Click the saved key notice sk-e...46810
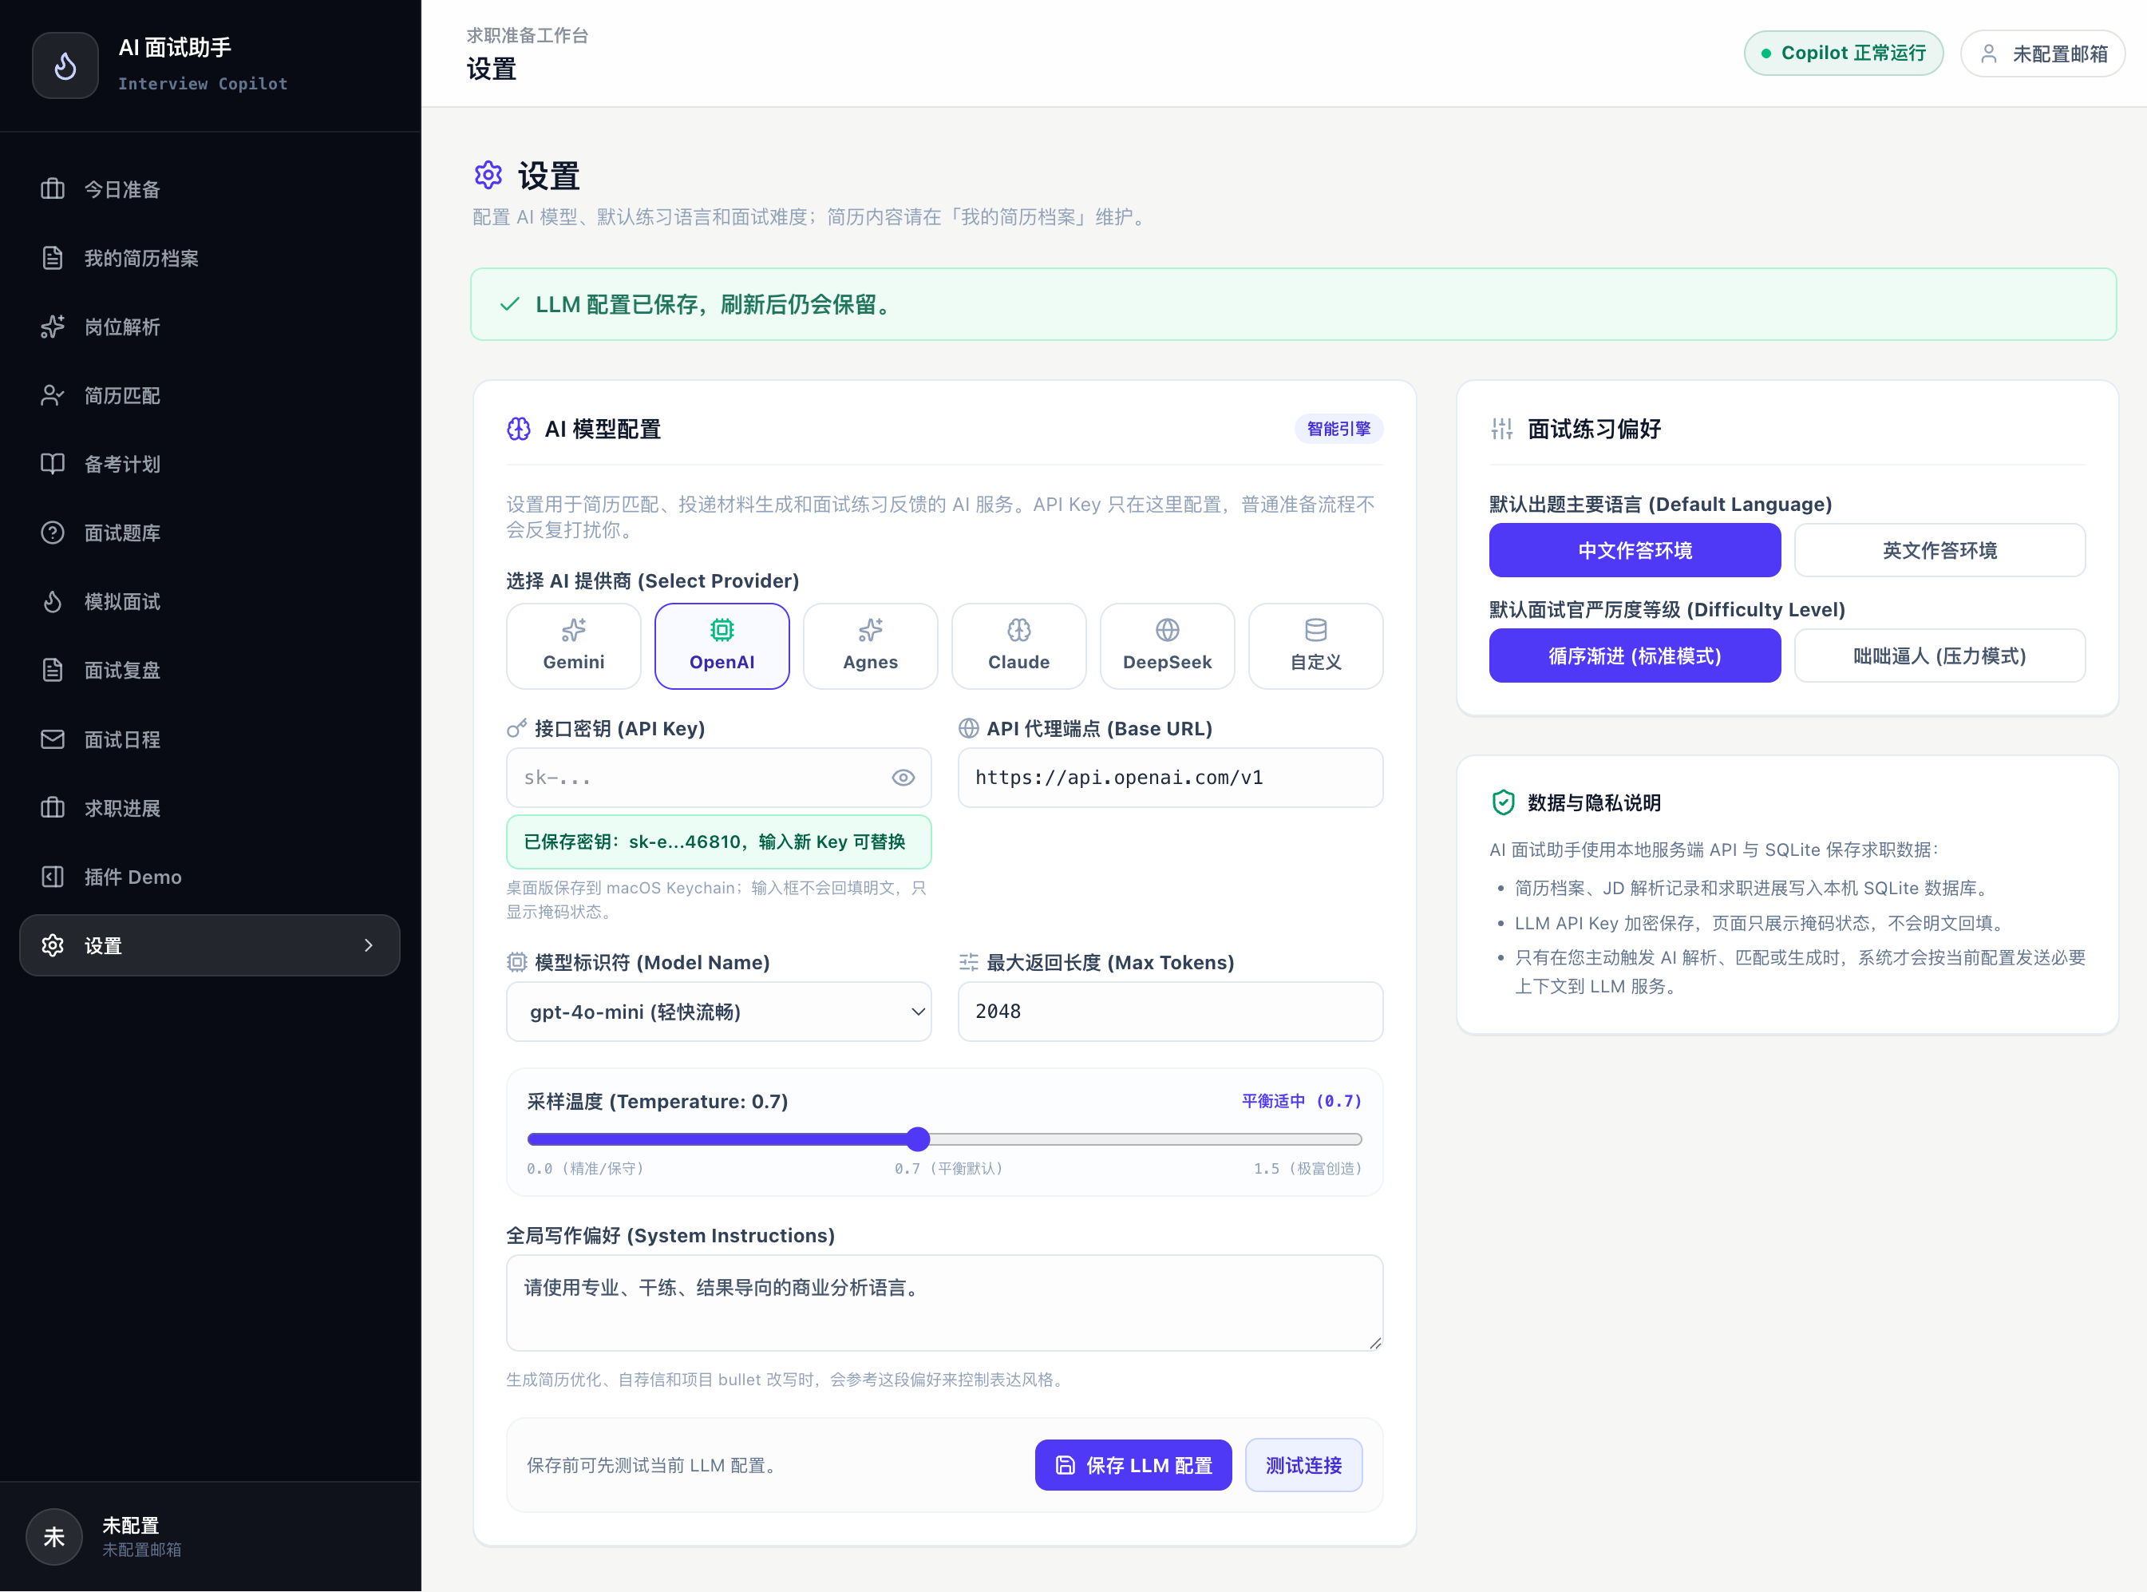 (718, 842)
